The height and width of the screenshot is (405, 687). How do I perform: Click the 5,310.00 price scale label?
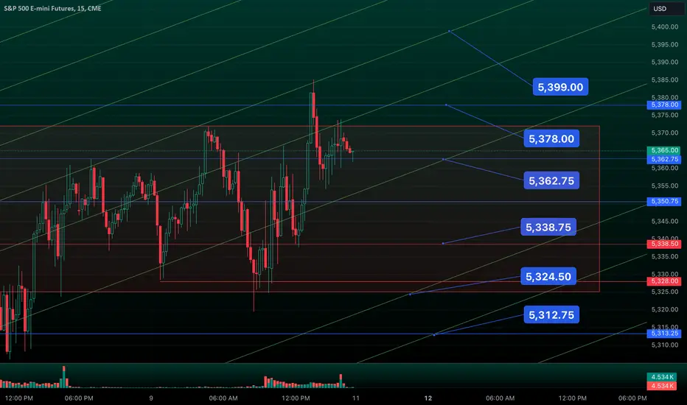pyautogui.click(x=665, y=345)
